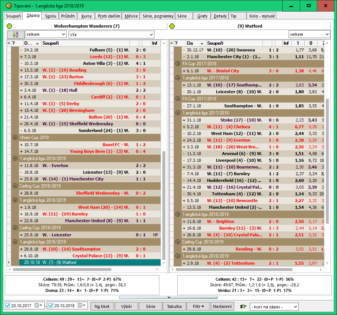
Task: Click right table horizontal scrollbar thumb
Action: pos(234,270)
